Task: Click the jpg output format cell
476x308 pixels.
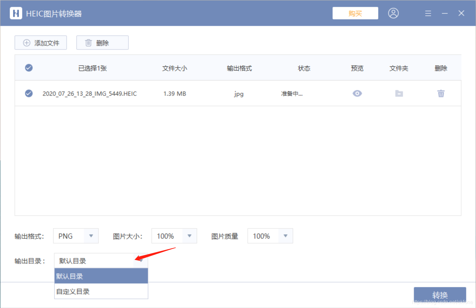Action: [x=239, y=94]
